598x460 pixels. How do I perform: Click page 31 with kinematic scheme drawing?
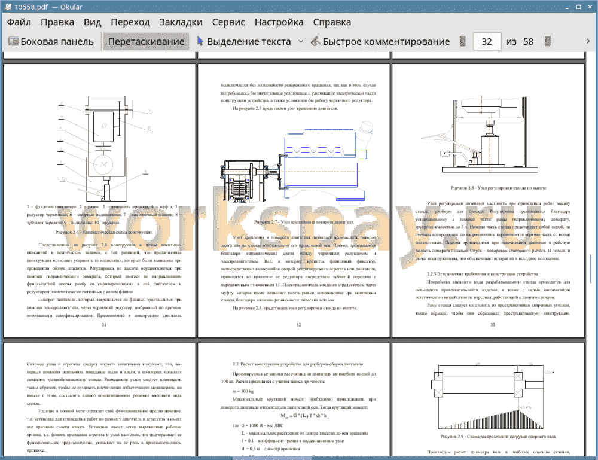pyautogui.click(x=99, y=200)
